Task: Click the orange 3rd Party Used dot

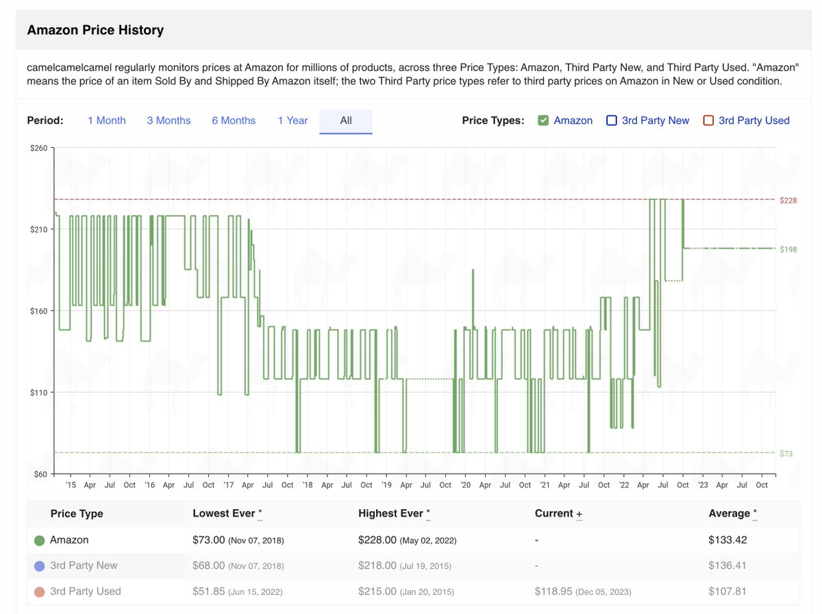Action: click(40, 591)
